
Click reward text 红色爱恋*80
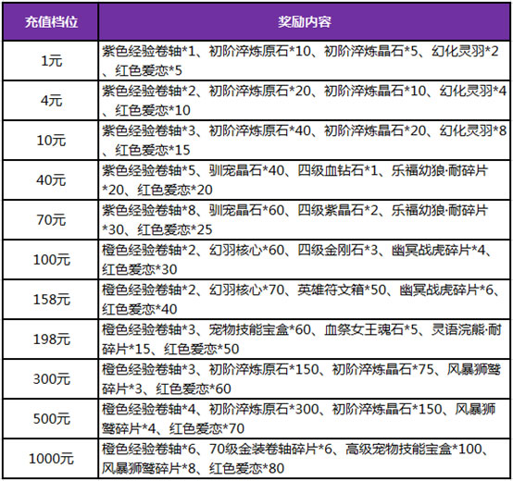coord(246,469)
